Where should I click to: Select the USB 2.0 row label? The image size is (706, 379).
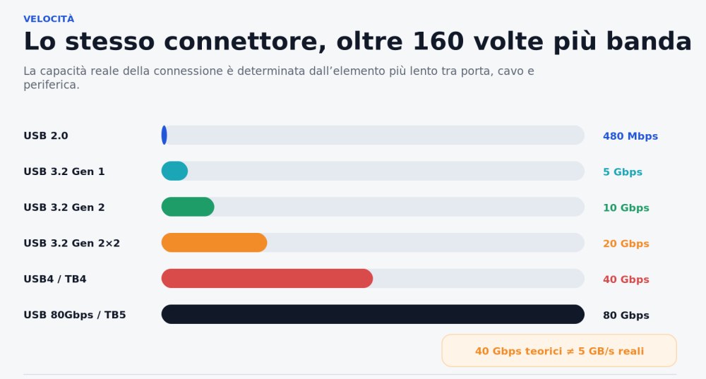(x=46, y=136)
